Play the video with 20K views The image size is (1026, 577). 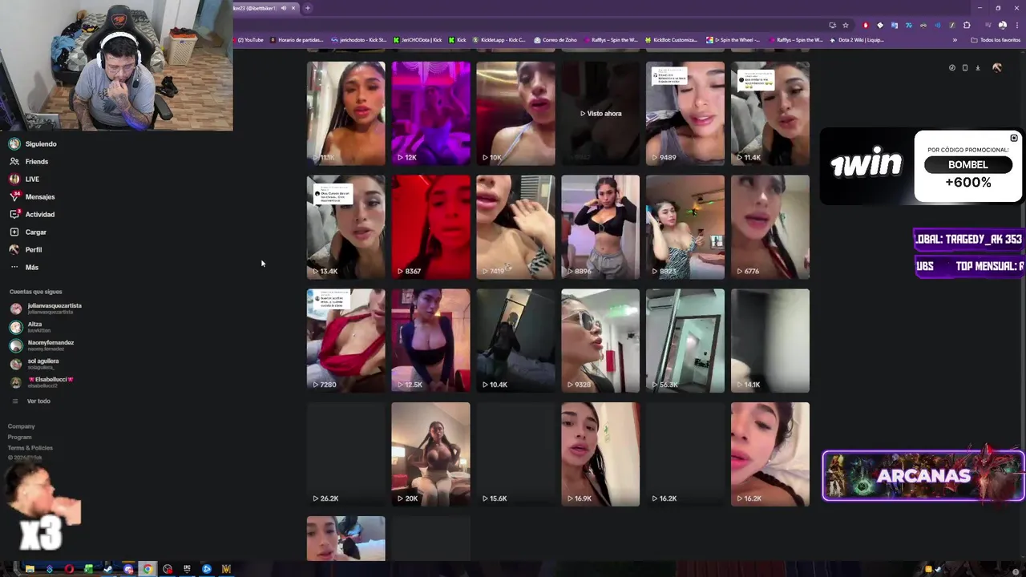click(430, 455)
